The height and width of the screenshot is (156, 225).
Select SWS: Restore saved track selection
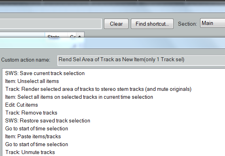click(47, 120)
